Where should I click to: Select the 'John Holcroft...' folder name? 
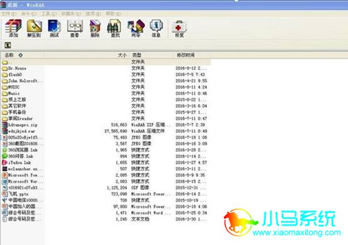pos(26,81)
